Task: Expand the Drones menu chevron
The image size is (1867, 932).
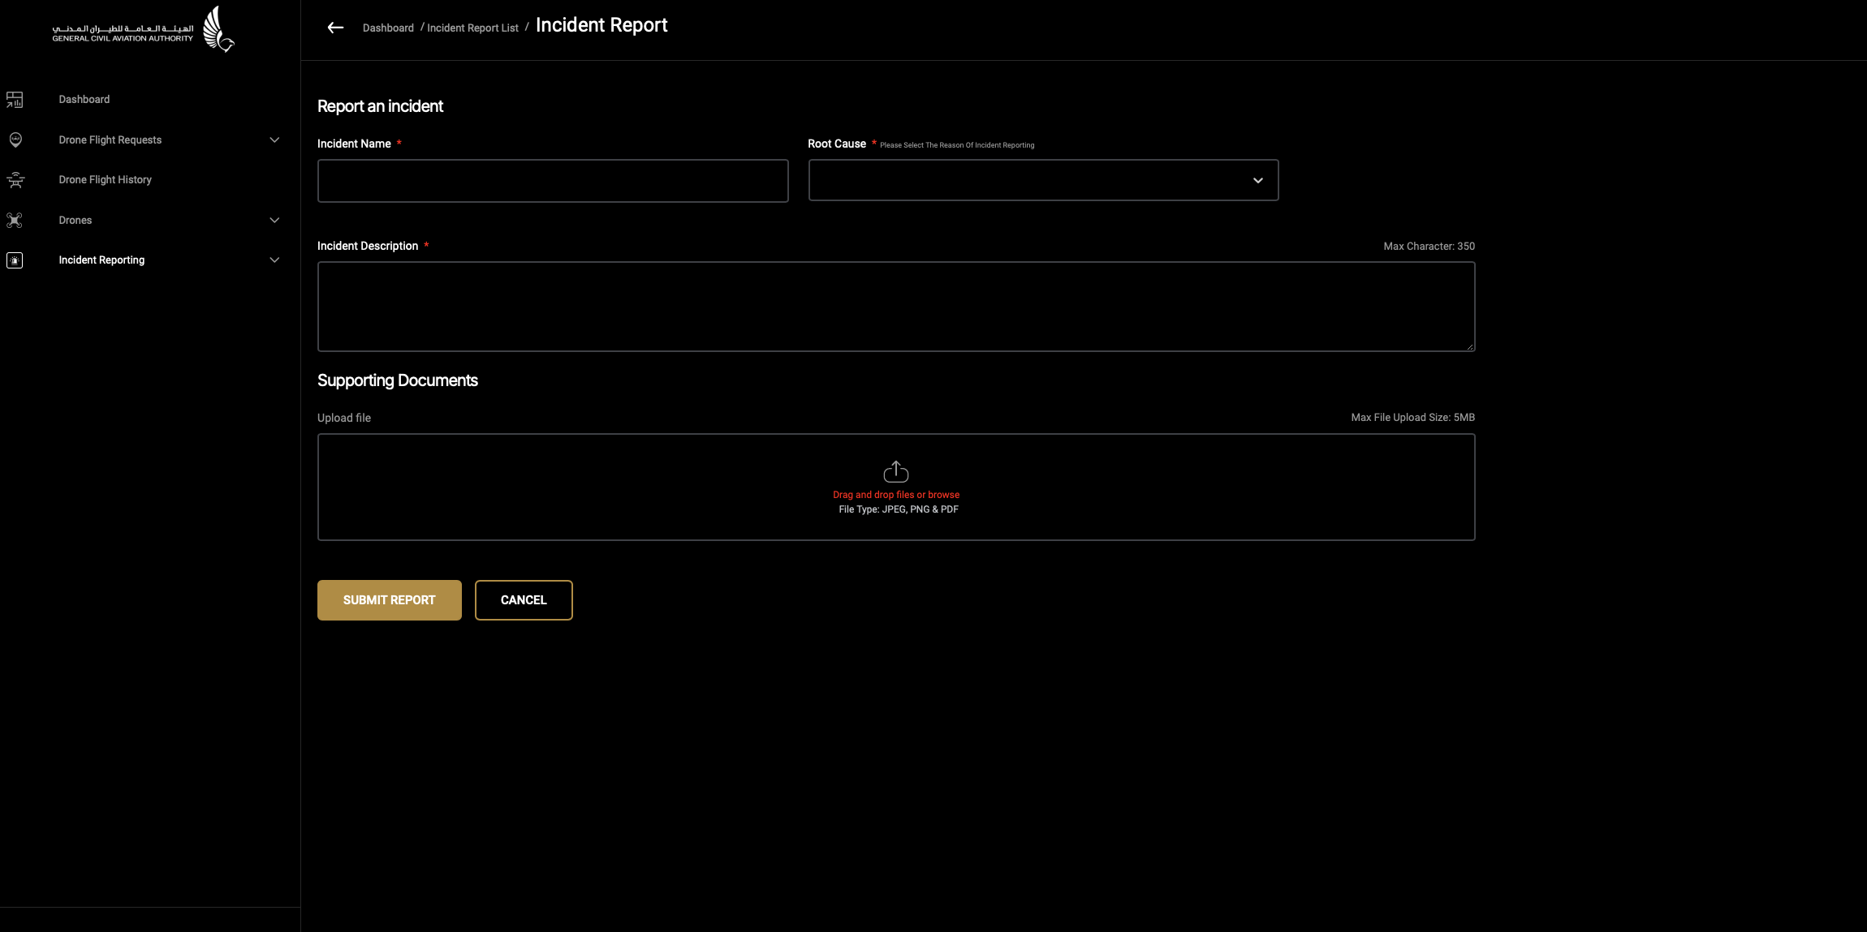Action: click(x=274, y=220)
